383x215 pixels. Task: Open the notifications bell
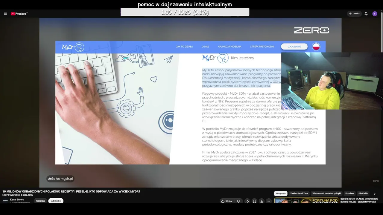click(x=366, y=14)
